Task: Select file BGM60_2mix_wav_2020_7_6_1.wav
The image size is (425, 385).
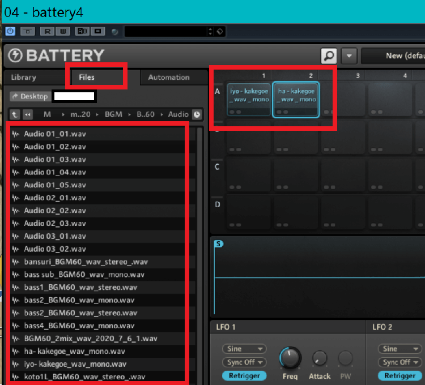Action: coord(103,339)
